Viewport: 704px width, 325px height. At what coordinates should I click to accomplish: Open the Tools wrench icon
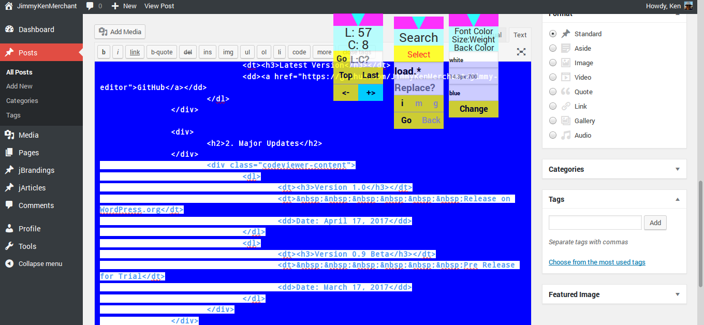click(9, 246)
